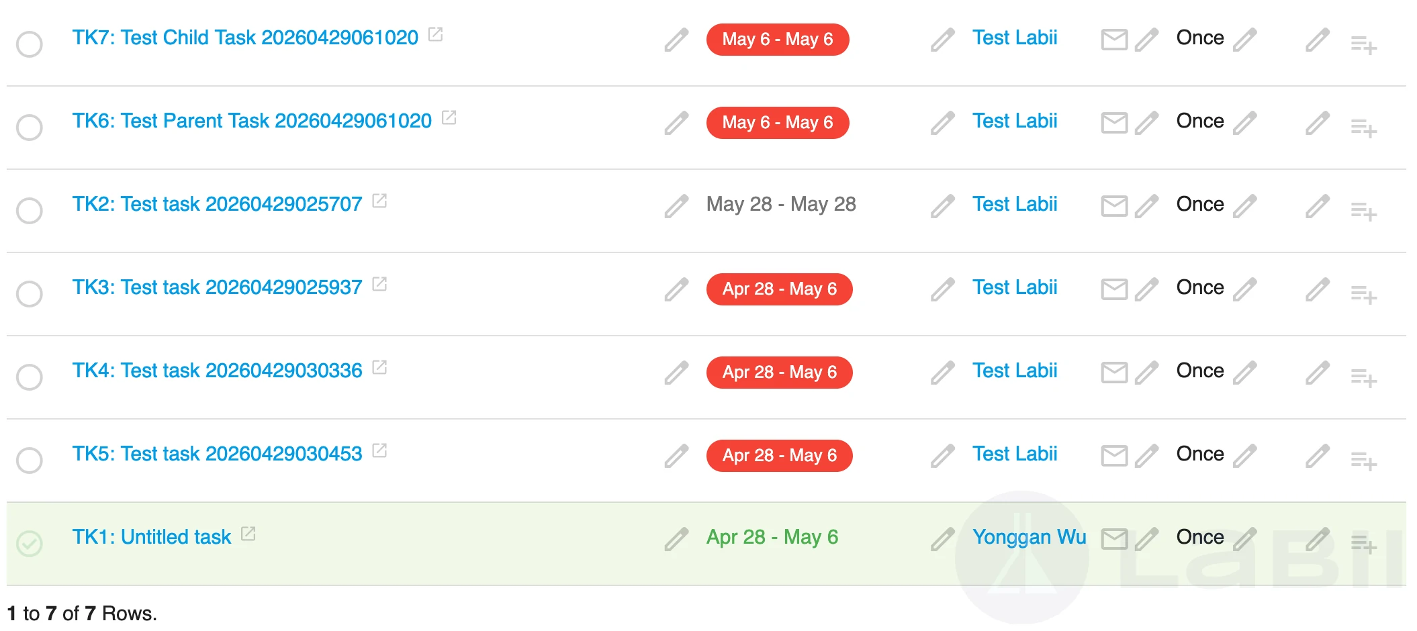Image resolution: width=1417 pixels, height=631 pixels.
Task: Click the envelope icon in TK6 row
Action: tap(1114, 123)
